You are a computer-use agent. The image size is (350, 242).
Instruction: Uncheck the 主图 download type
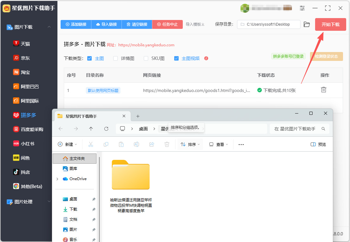point(89,58)
